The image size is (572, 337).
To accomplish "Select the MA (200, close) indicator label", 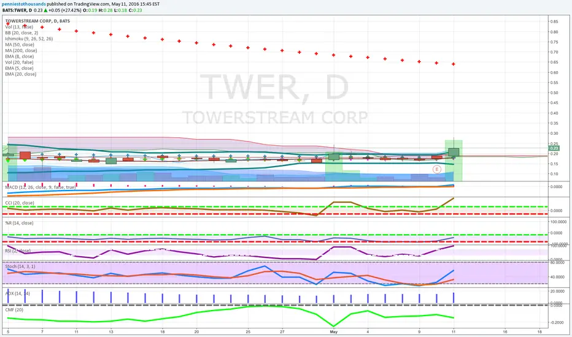I will (21, 50).
